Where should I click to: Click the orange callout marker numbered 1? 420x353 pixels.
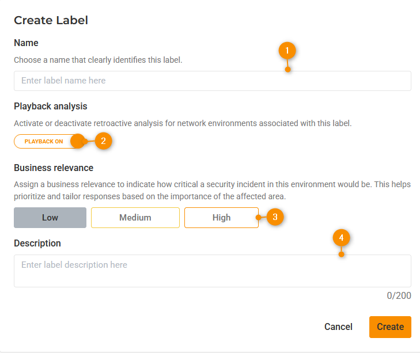pos(287,51)
